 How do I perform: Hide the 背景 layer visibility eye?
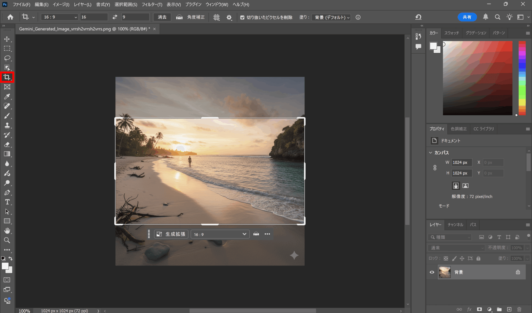point(432,272)
